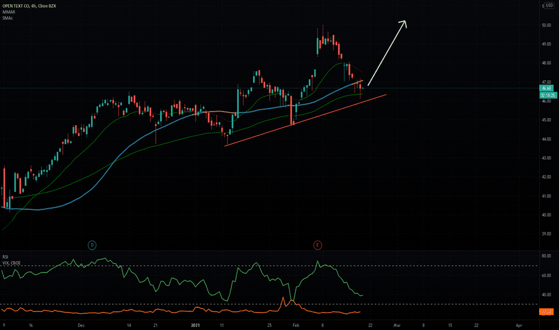
Task: Click the 60.00 RSI axis label
Action: click(546, 275)
